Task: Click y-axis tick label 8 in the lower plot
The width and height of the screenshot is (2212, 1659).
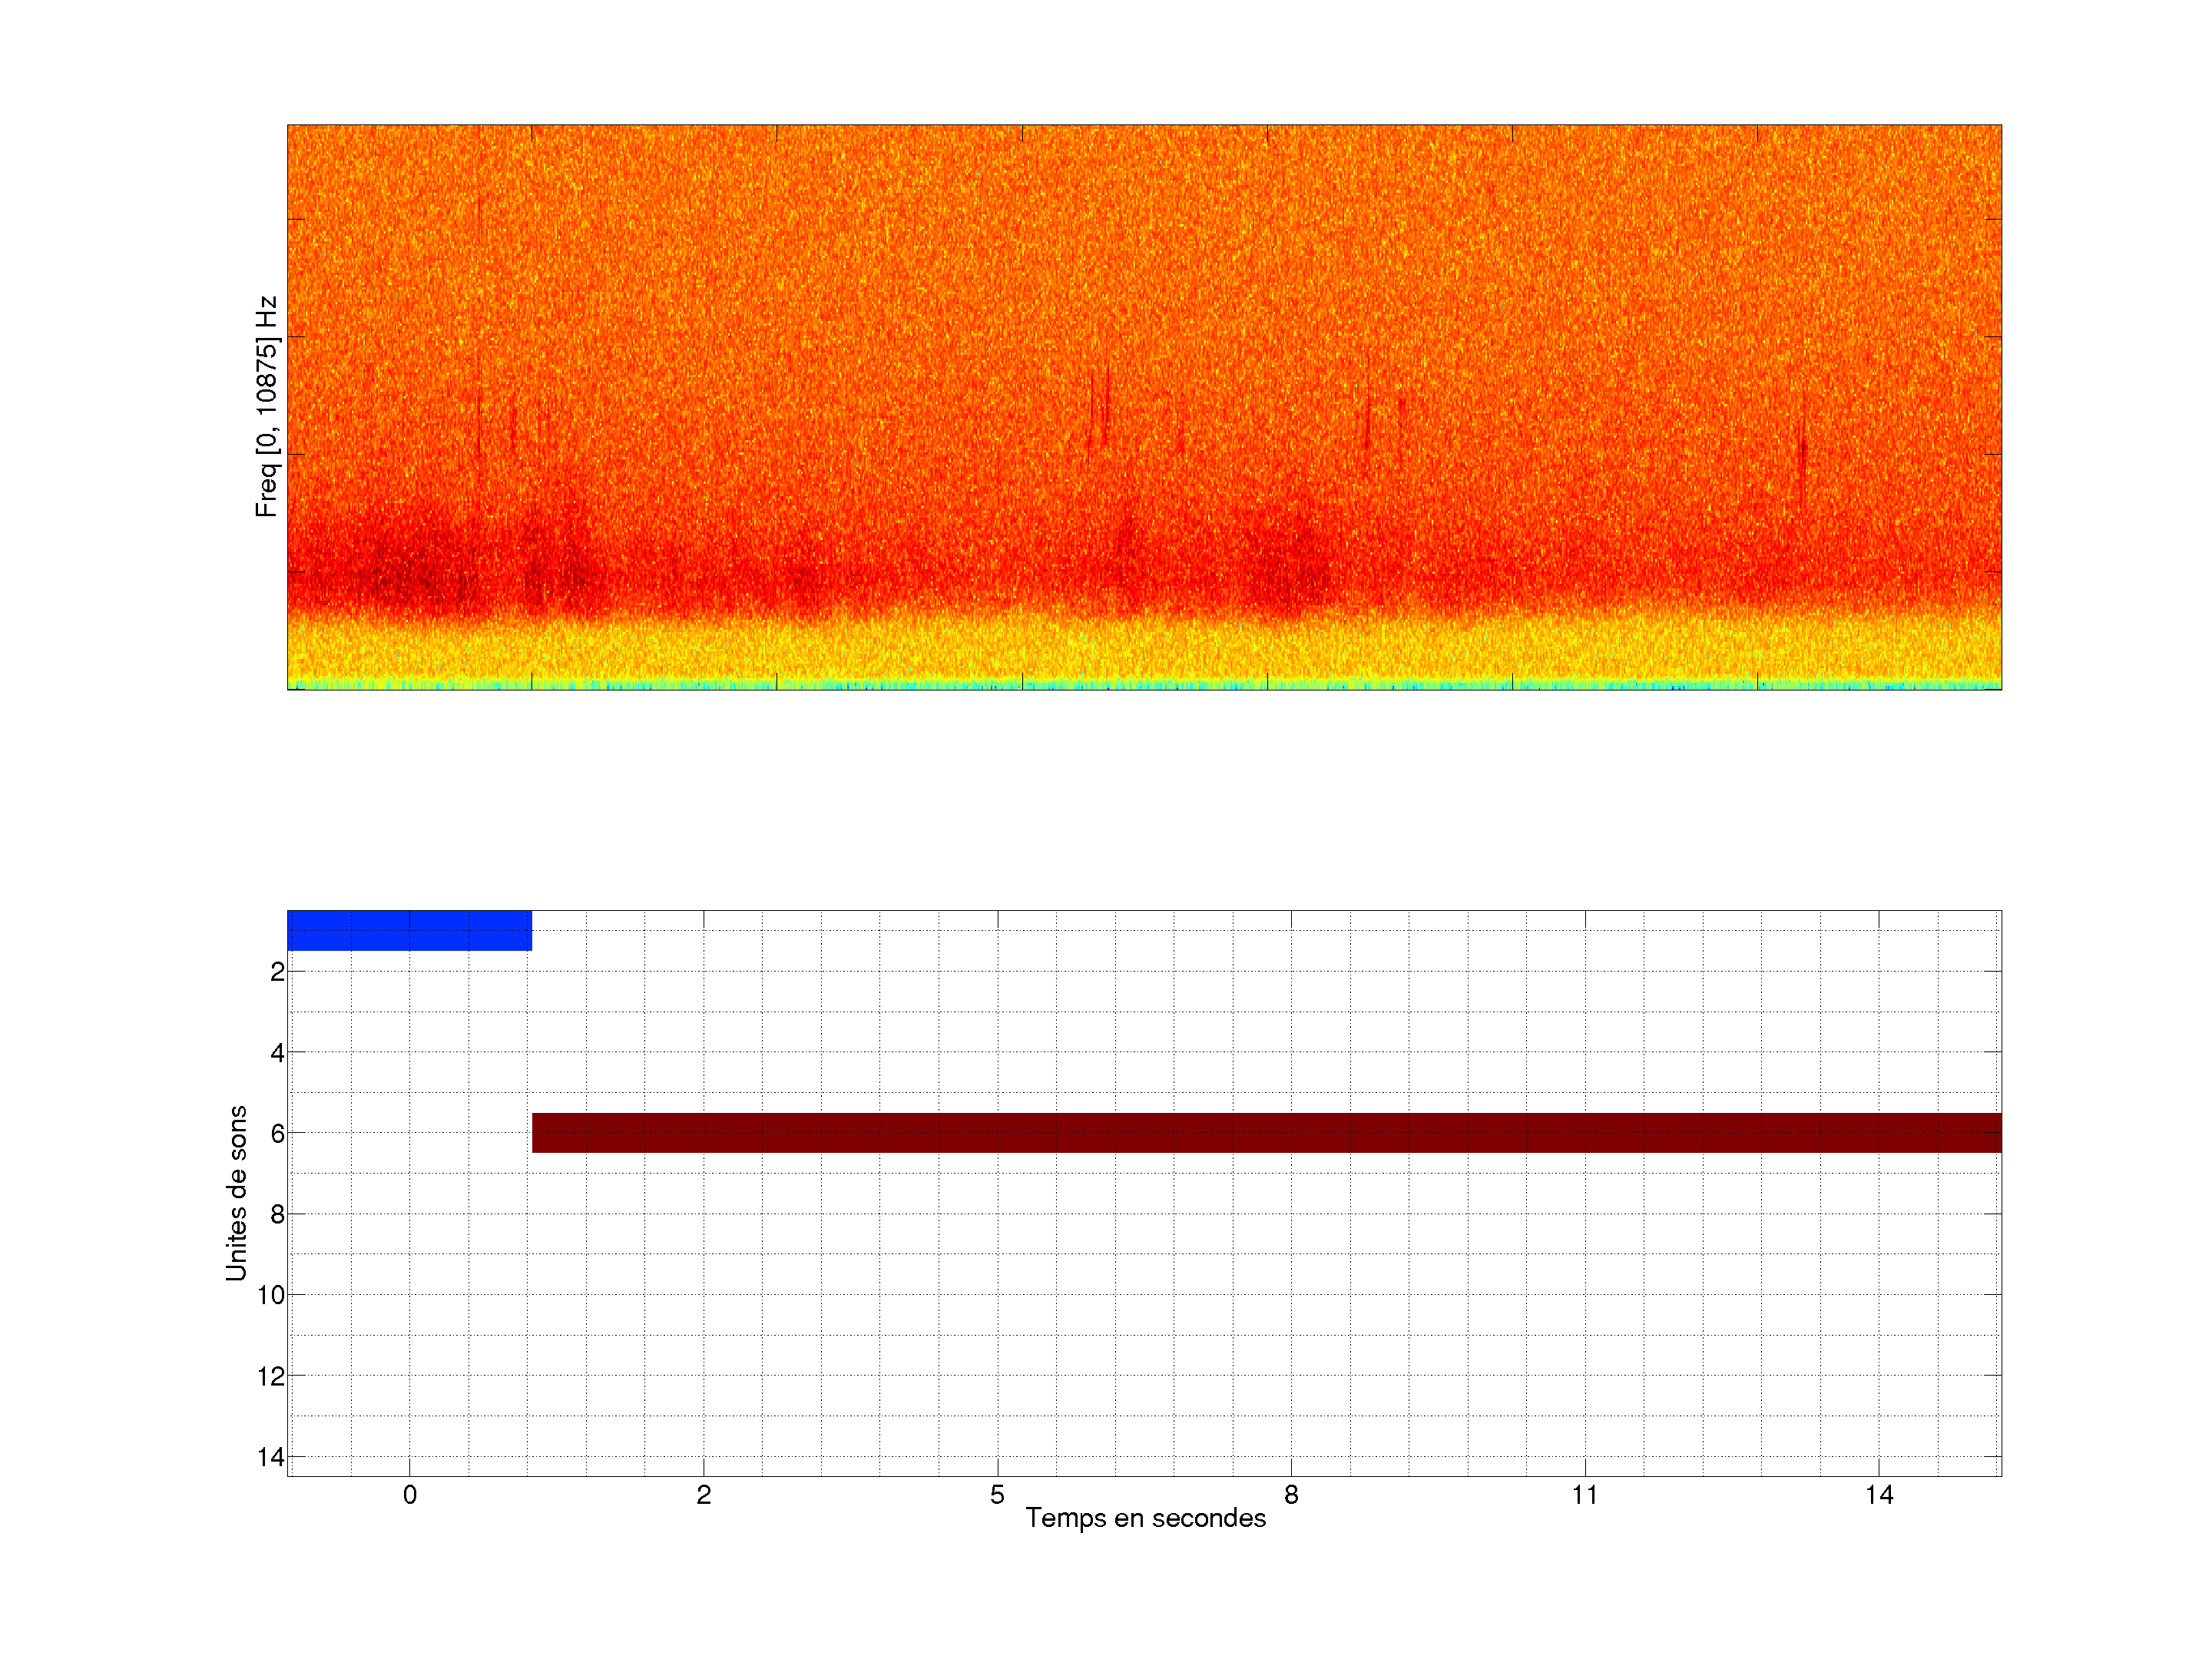Action: (277, 1215)
